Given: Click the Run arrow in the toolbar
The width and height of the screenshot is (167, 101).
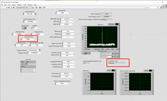Looking at the screenshot, I should (x=7, y=7).
